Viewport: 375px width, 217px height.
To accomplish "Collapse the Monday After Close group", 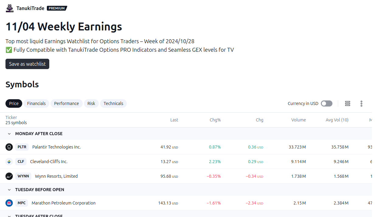I will 9,134.
